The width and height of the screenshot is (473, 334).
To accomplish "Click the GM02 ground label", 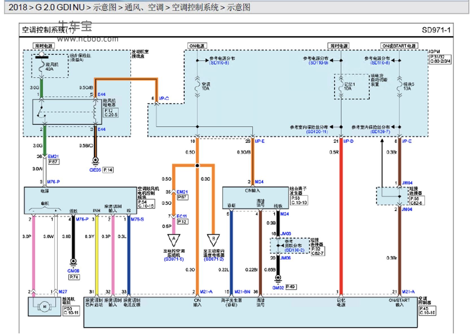I will click(278, 287).
